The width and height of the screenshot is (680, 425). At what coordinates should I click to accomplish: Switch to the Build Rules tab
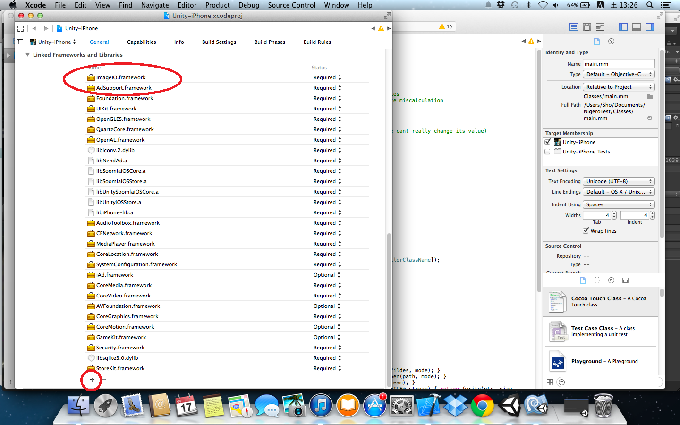(x=317, y=42)
